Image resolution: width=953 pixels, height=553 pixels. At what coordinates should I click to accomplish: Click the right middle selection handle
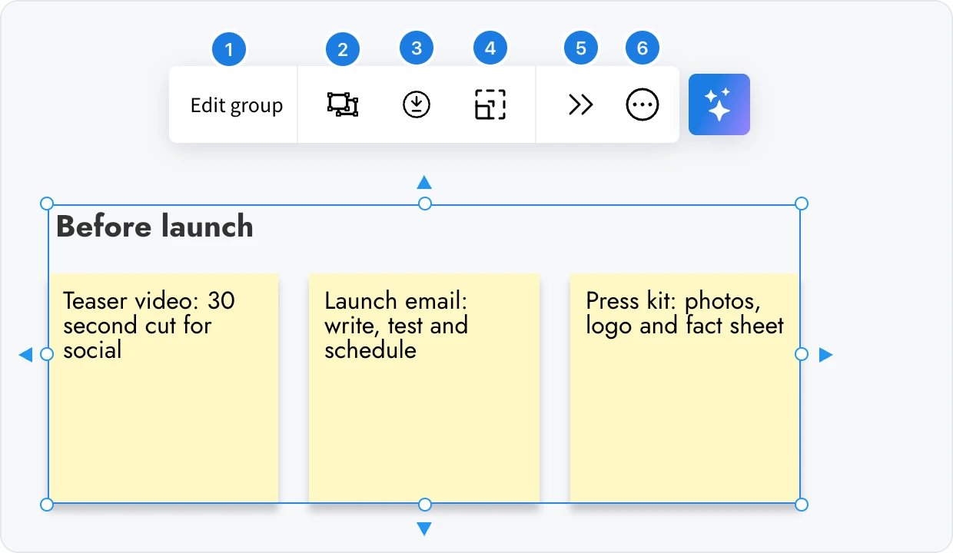pyautogui.click(x=802, y=354)
